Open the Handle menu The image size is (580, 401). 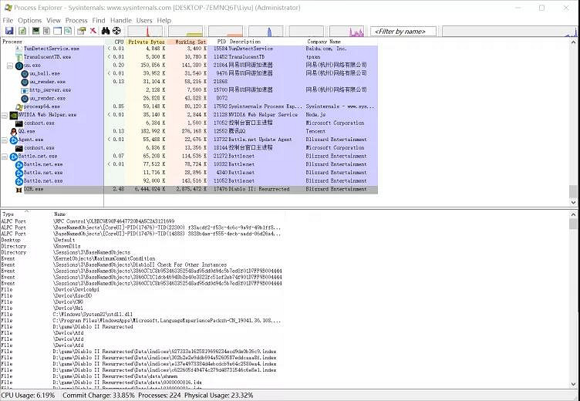pos(120,20)
